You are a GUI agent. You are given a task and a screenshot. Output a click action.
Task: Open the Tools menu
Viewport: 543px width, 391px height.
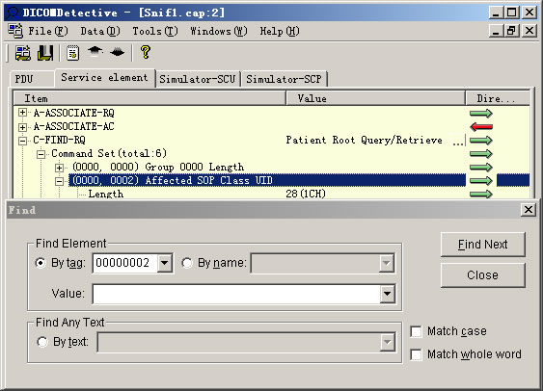click(x=155, y=31)
